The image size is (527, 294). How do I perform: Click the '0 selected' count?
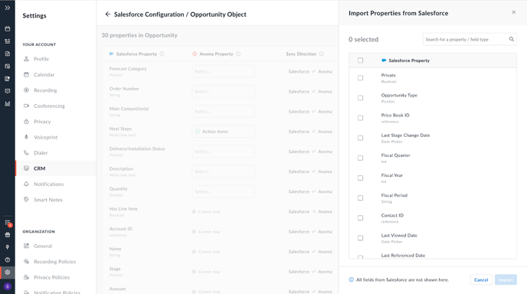363,39
